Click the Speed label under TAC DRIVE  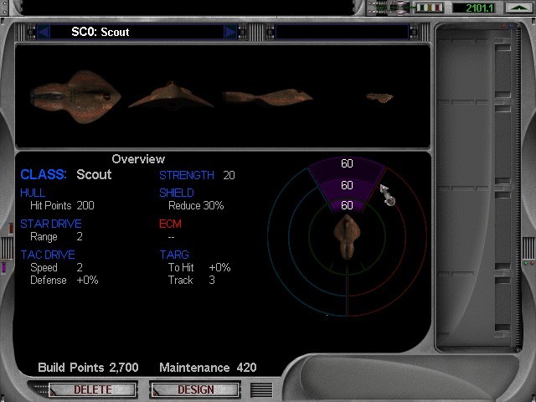point(44,268)
